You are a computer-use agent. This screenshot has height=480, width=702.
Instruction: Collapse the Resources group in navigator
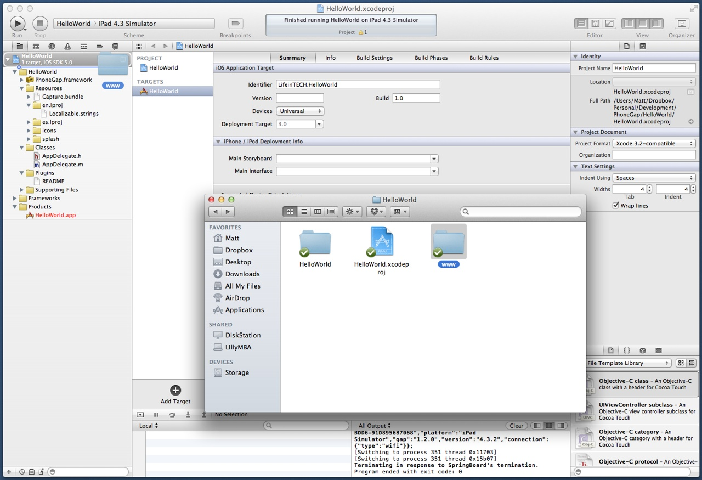point(22,88)
